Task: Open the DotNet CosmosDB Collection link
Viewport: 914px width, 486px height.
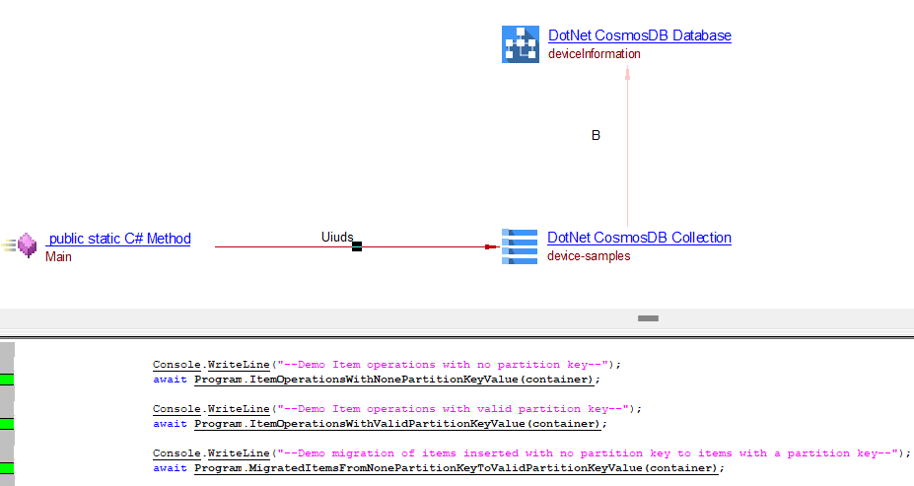Action: pyautogui.click(x=639, y=238)
